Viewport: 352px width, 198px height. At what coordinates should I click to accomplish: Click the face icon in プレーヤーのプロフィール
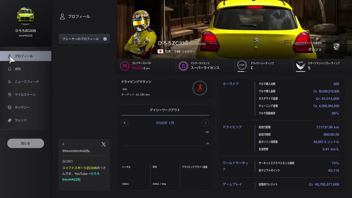pyautogui.click(x=105, y=39)
